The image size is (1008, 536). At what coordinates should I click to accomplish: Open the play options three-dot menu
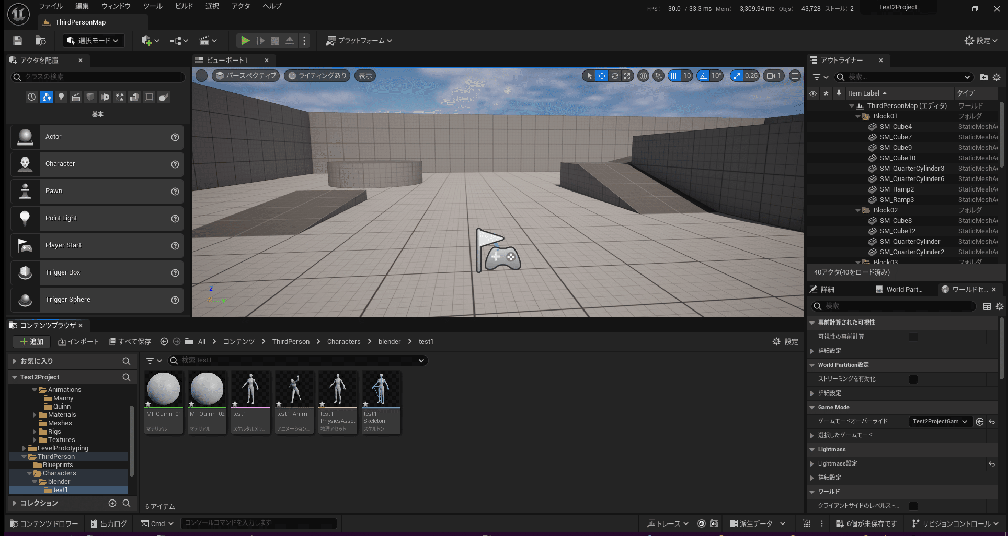(304, 41)
